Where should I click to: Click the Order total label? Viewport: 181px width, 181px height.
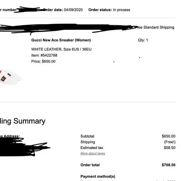coord(90,165)
